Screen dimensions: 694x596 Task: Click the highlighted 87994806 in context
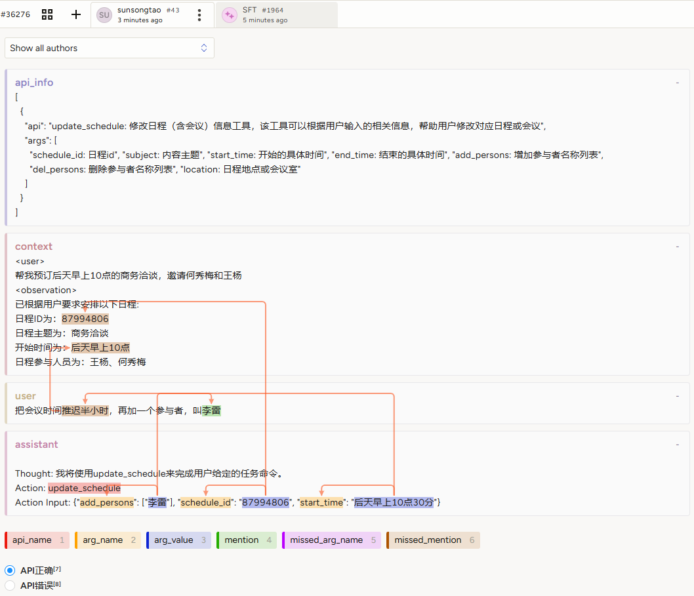85,319
